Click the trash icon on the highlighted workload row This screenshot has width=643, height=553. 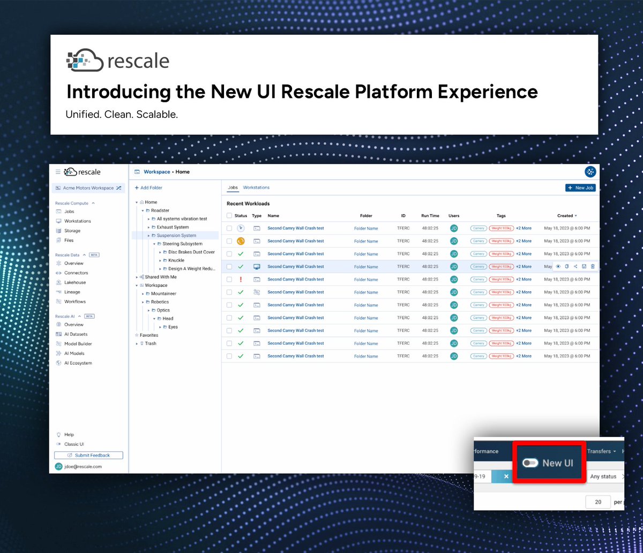[x=593, y=266]
